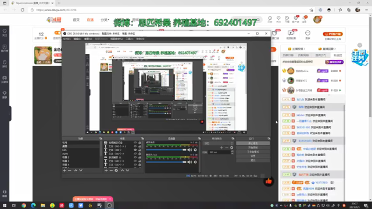372x209 pixels.
Task: Click the orange PC客户端 button
Action: click(333, 34)
